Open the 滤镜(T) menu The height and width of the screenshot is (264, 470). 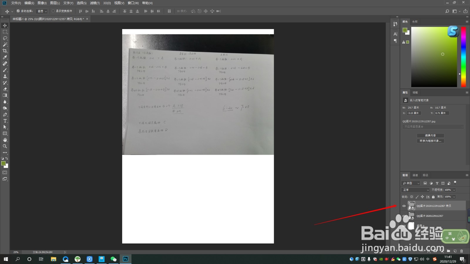point(95,3)
